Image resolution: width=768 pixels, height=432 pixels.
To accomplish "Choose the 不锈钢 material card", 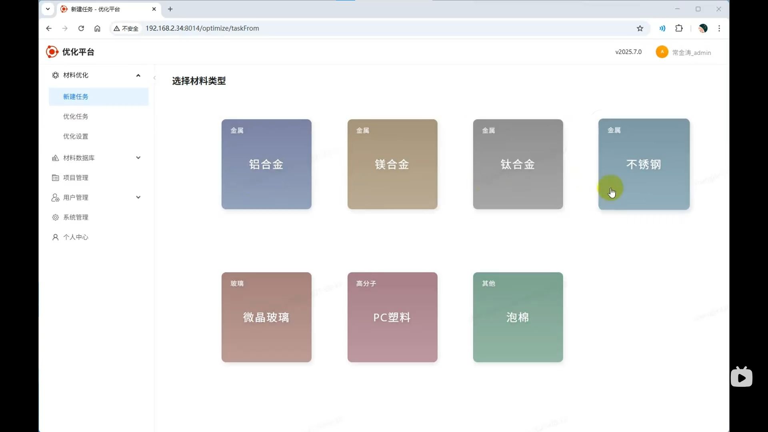I will click(644, 164).
